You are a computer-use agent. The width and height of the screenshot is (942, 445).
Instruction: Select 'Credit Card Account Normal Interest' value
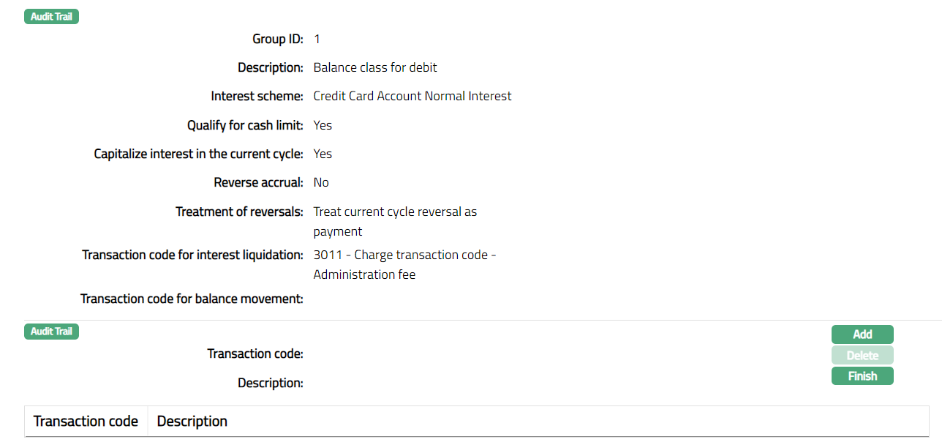(412, 96)
